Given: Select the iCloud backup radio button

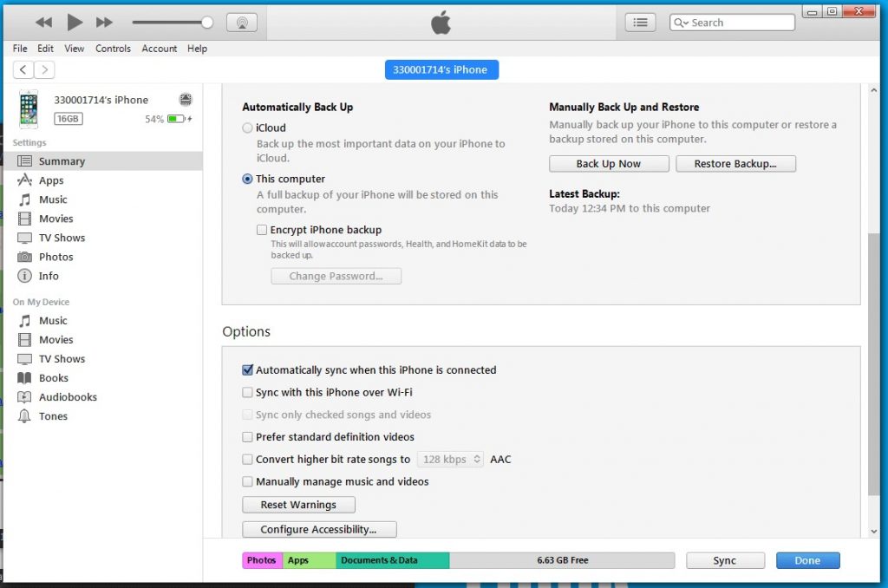Looking at the screenshot, I should tap(247, 128).
